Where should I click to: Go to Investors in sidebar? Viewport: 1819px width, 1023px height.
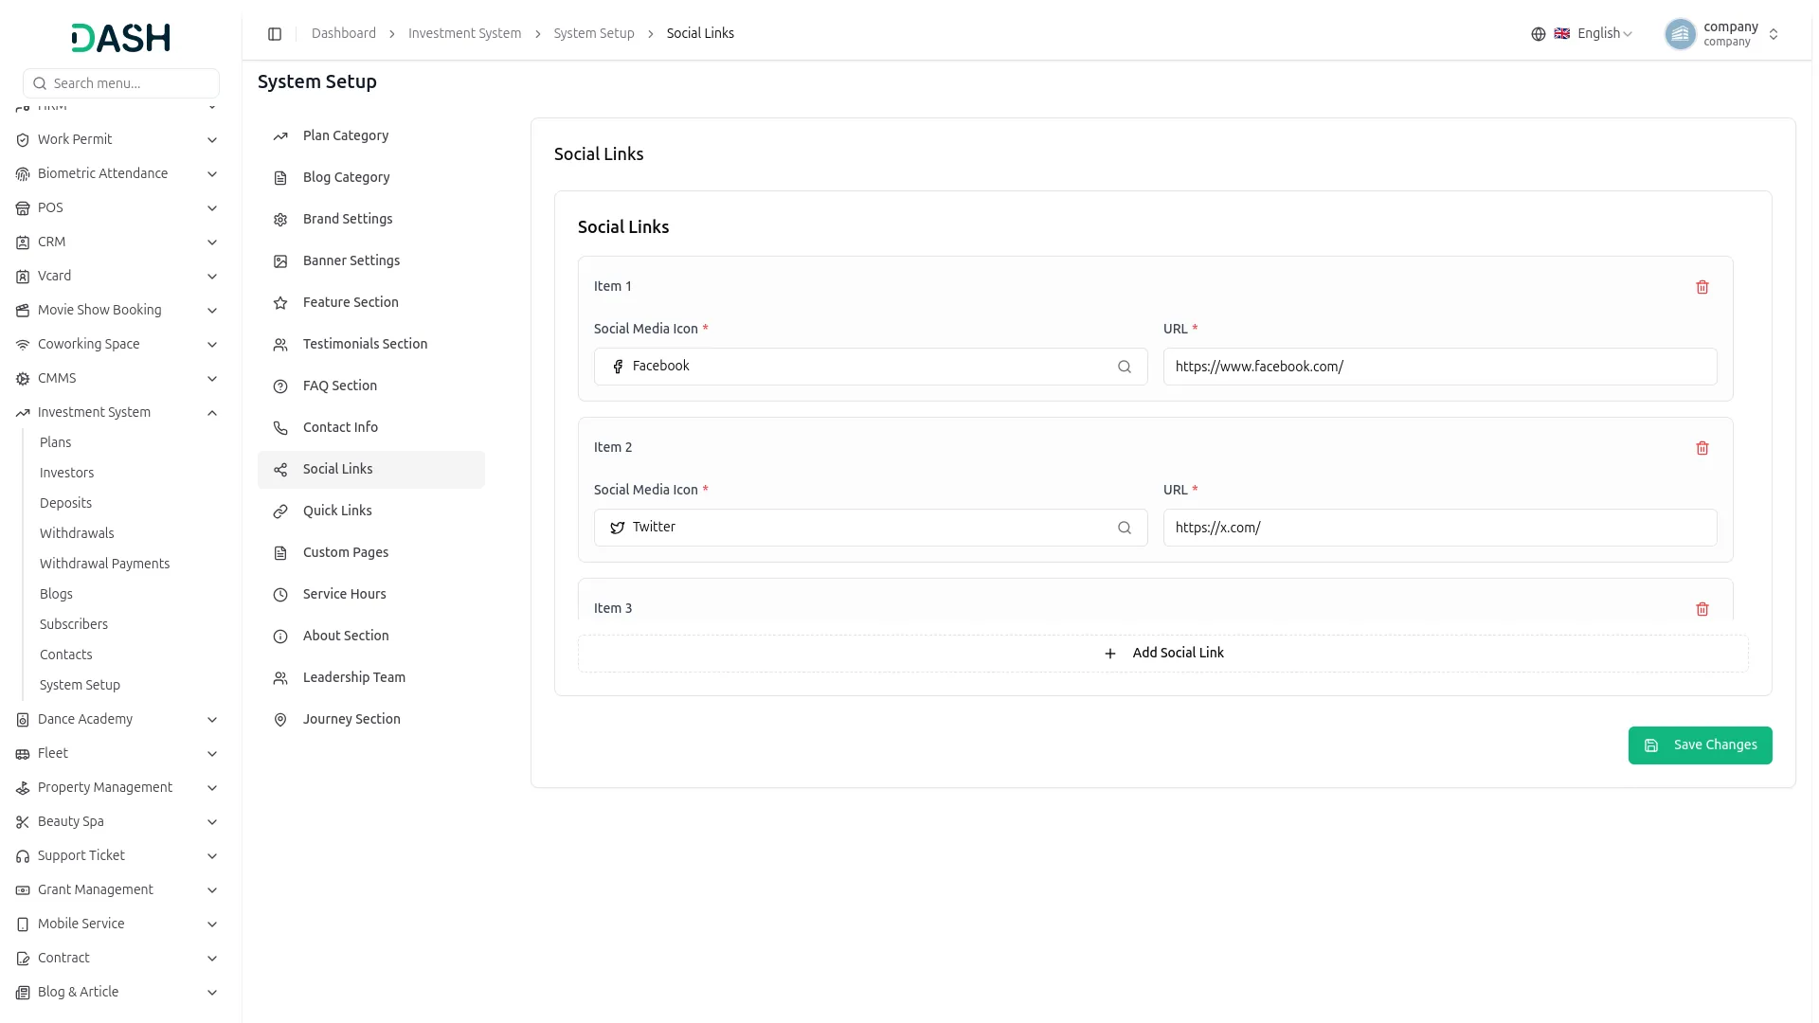click(x=67, y=473)
